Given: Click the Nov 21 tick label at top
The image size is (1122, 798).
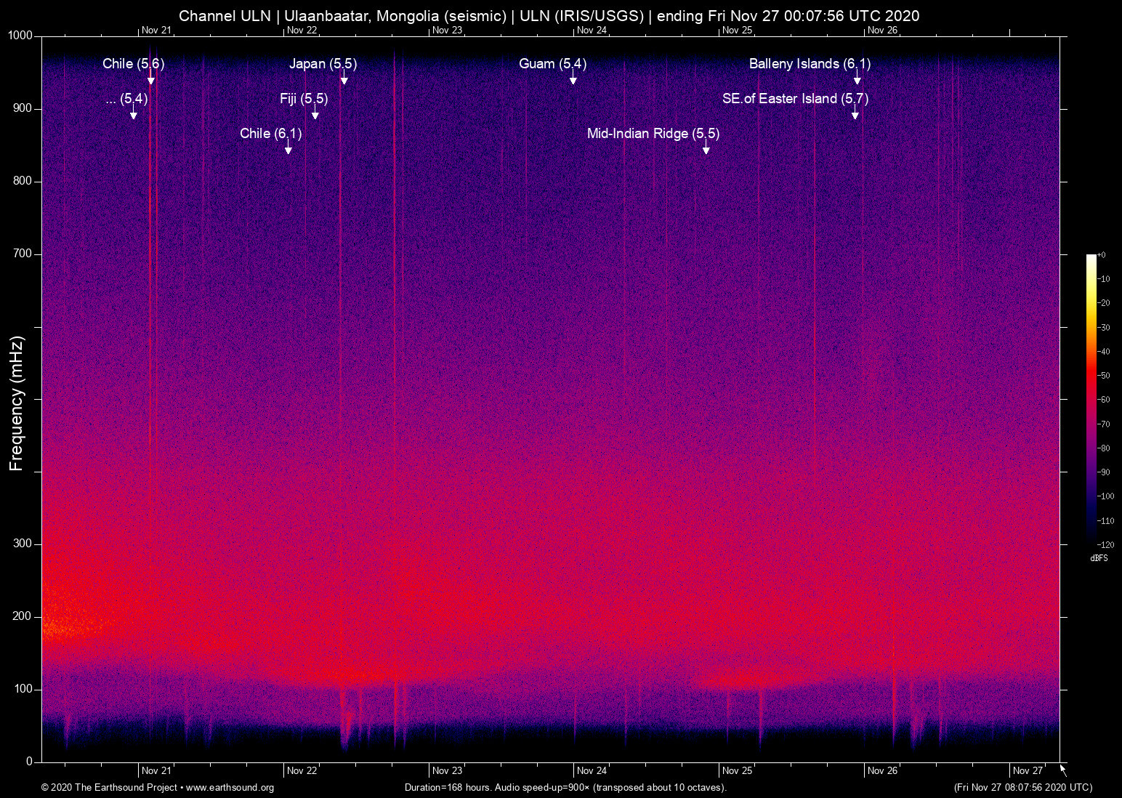Looking at the screenshot, I should point(157,31).
